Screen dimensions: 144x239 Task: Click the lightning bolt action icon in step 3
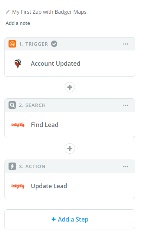tap(12, 166)
